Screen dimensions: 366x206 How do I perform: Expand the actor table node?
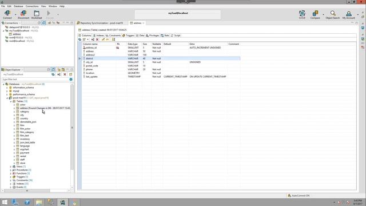[x=14, y=105]
